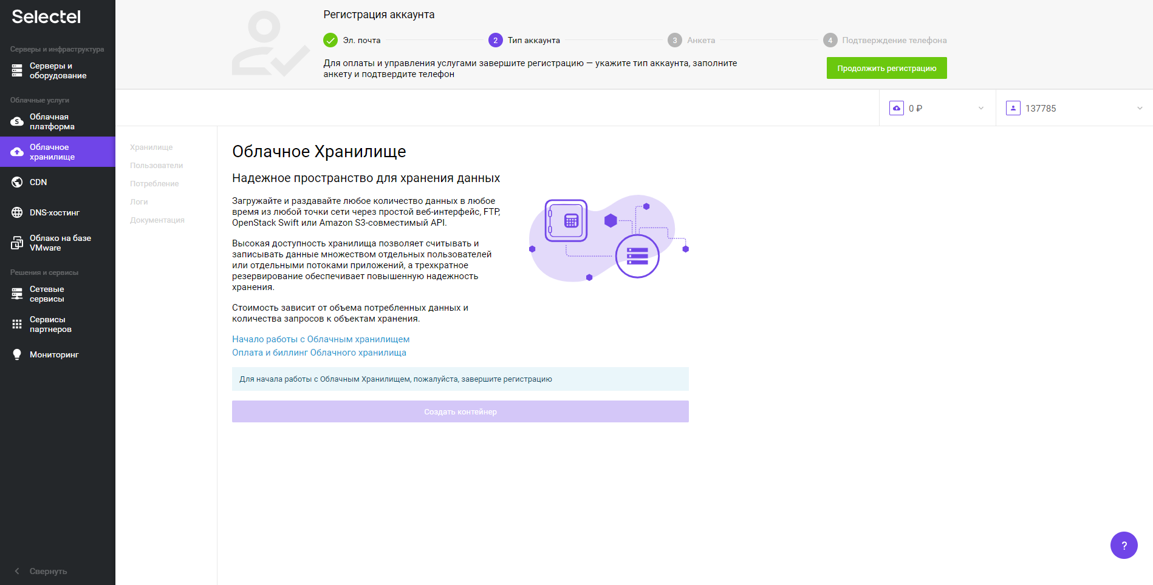Open the Логи submenu tab
The image size is (1153, 585).
(x=139, y=202)
